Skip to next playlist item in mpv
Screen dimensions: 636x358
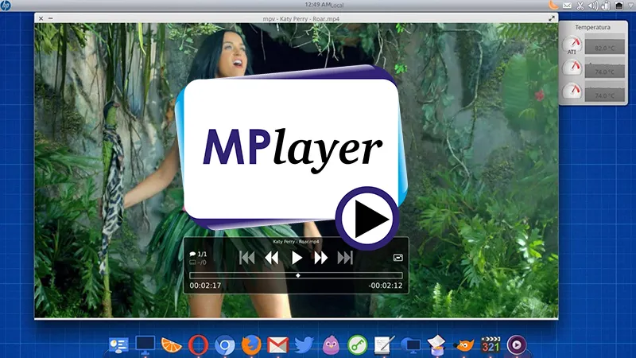345,258
